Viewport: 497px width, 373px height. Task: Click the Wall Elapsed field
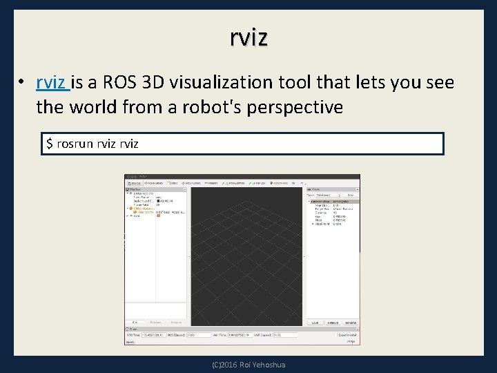pyautogui.click(x=285, y=335)
